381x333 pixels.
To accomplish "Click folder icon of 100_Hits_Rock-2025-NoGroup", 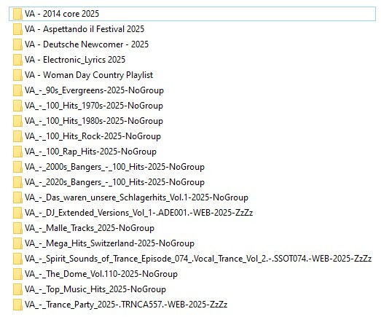I will [17, 136].
